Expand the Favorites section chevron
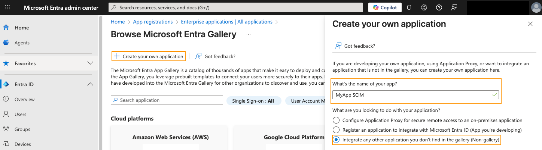Viewport: 542px width, 150px height. point(90,63)
